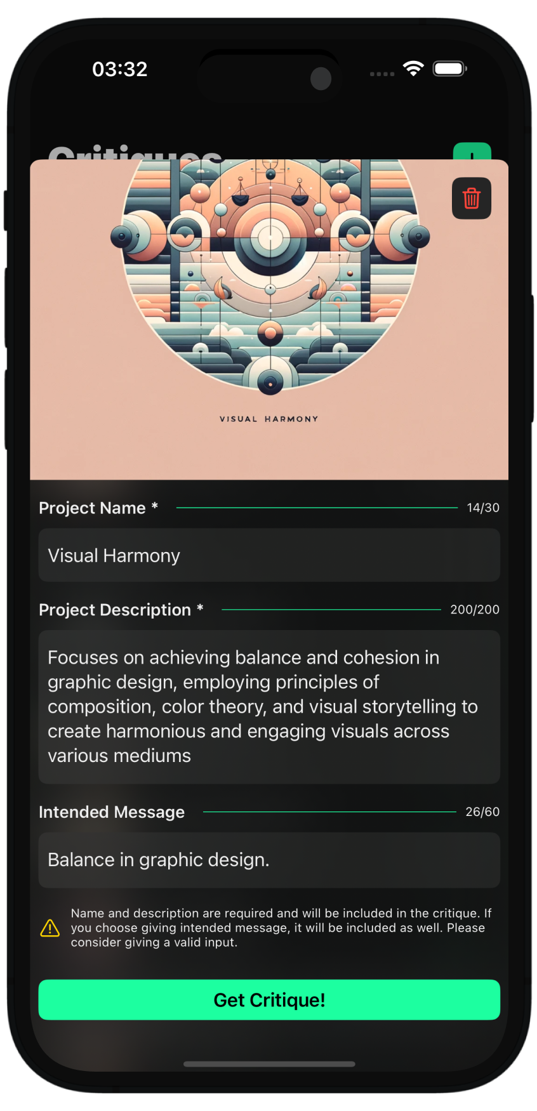The height and width of the screenshot is (1111, 537).
Task: Click the Project Description label
Action: point(115,610)
